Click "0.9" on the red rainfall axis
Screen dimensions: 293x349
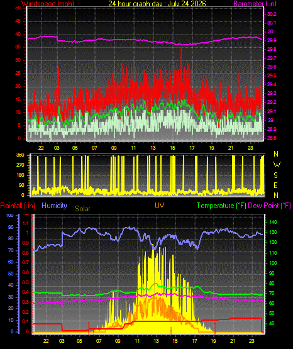pyautogui.click(x=26, y=243)
